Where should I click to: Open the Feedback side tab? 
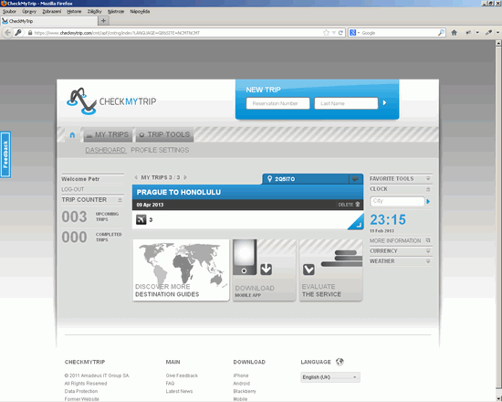click(5, 154)
